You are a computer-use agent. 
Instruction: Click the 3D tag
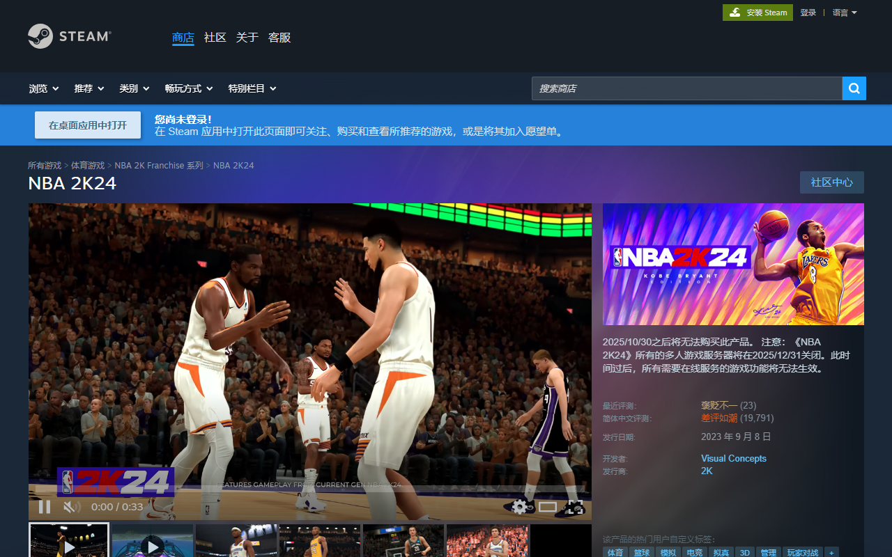click(x=745, y=552)
